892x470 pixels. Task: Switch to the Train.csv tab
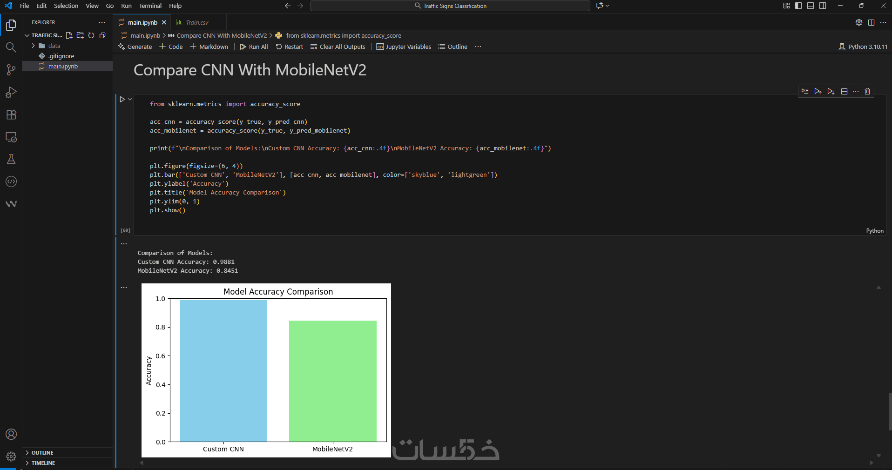point(197,22)
